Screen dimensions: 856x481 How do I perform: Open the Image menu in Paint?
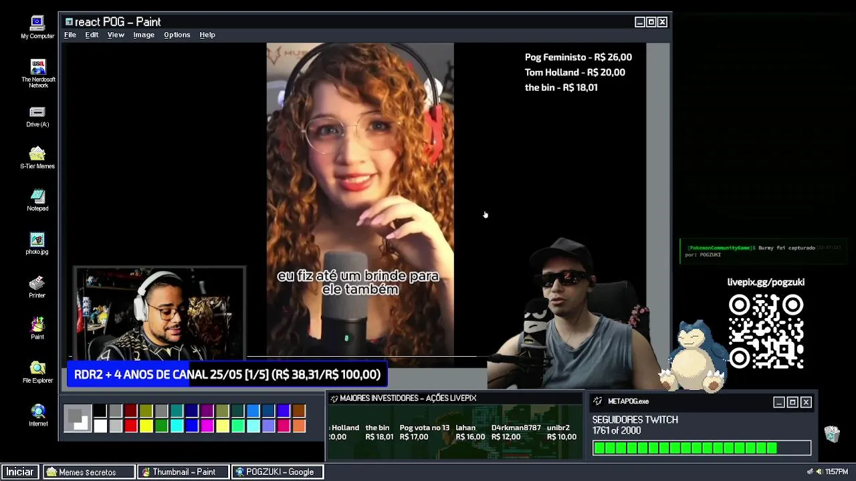[x=144, y=35]
